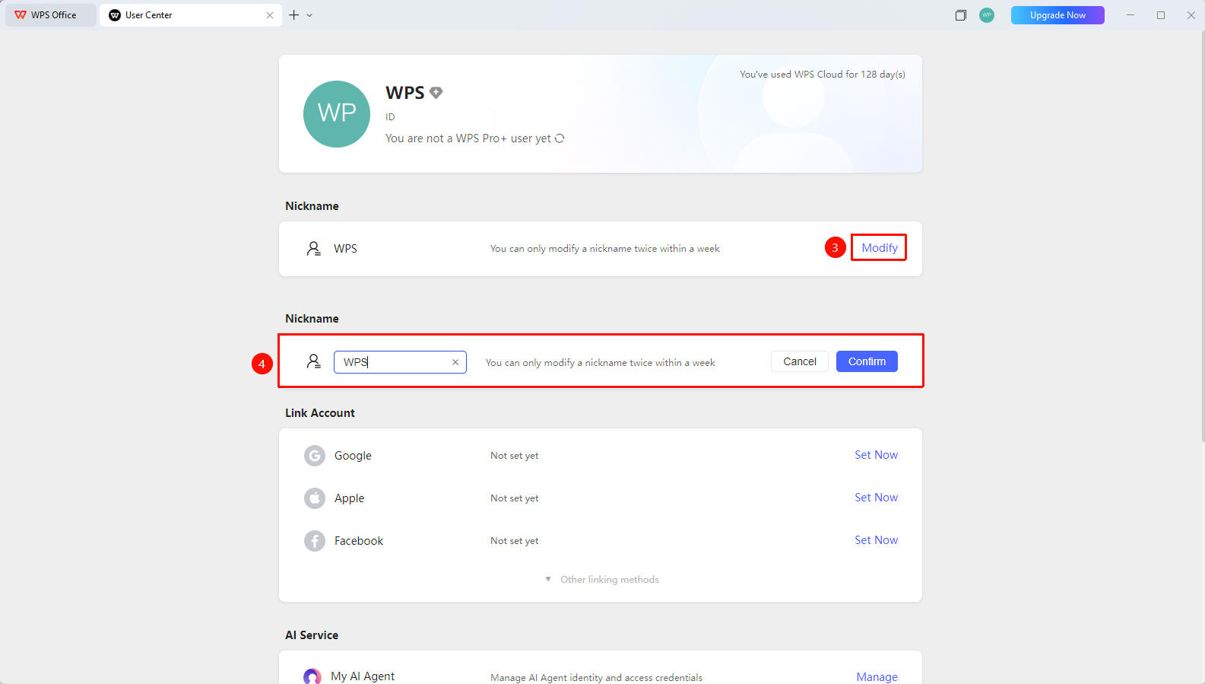Image resolution: width=1205 pixels, height=684 pixels.
Task: Click the membership diamond badge beside WPS
Action: [x=436, y=93]
